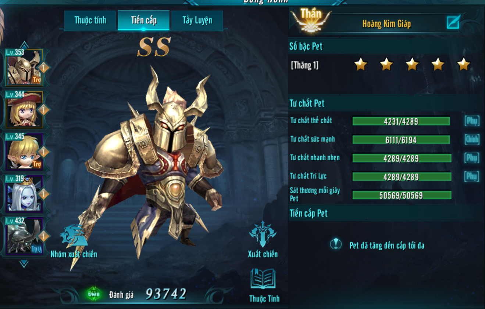The height and width of the screenshot is (309, 485).
Task: Click the Tư chất nhanh nhẹn progress bar
Action: click(402, 158)
